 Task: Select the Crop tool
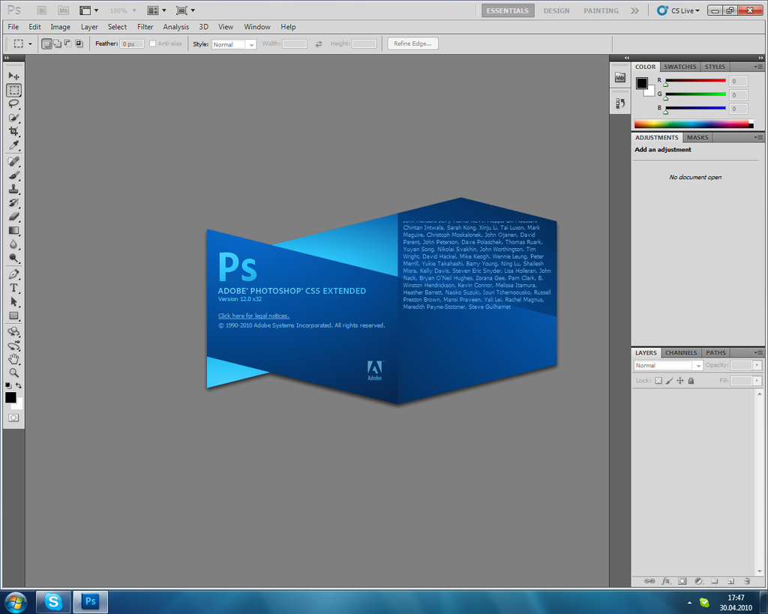click(13, 131)
